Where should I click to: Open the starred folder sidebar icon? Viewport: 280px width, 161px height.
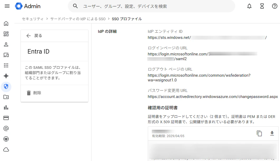click(6, 97)
